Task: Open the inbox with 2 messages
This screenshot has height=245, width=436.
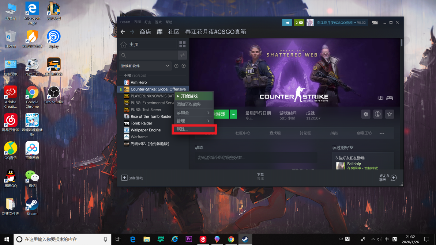Action: (x=299, y=23)
